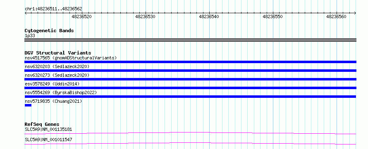Image resolution: width=368 pixels, height=149 pixels.
Task: Open the RefSeq Genes track heading
Action: pyautogui.click(x=42, y=124)
